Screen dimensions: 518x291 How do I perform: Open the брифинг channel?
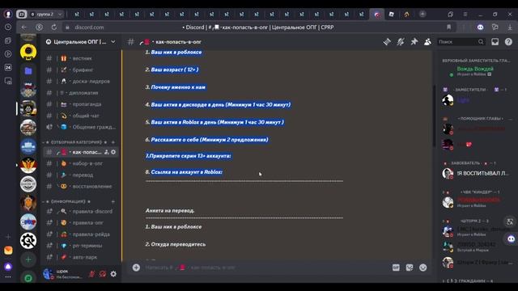tap(81, 70)
